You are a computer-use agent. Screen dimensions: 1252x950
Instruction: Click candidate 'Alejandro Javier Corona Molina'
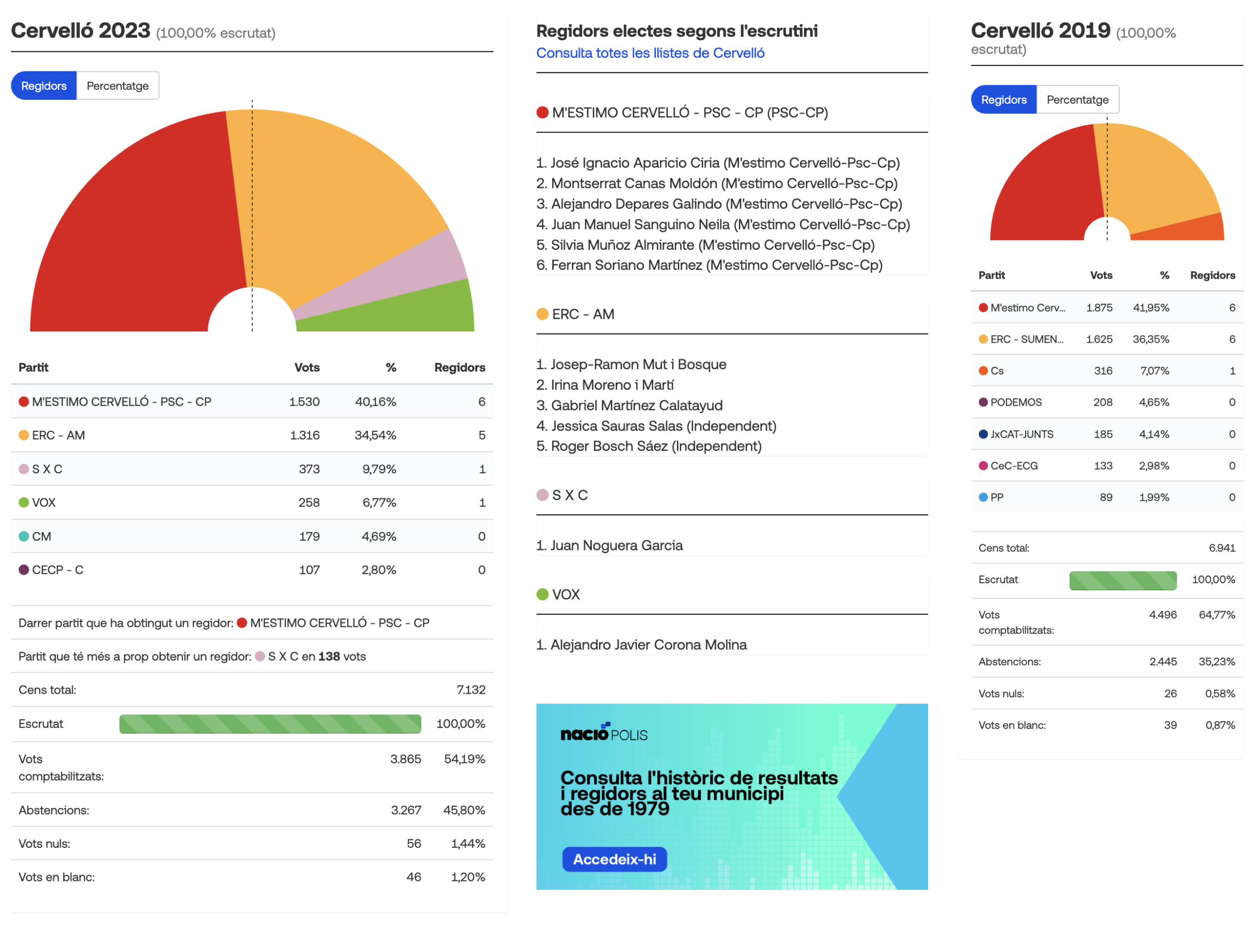(641, 645)
